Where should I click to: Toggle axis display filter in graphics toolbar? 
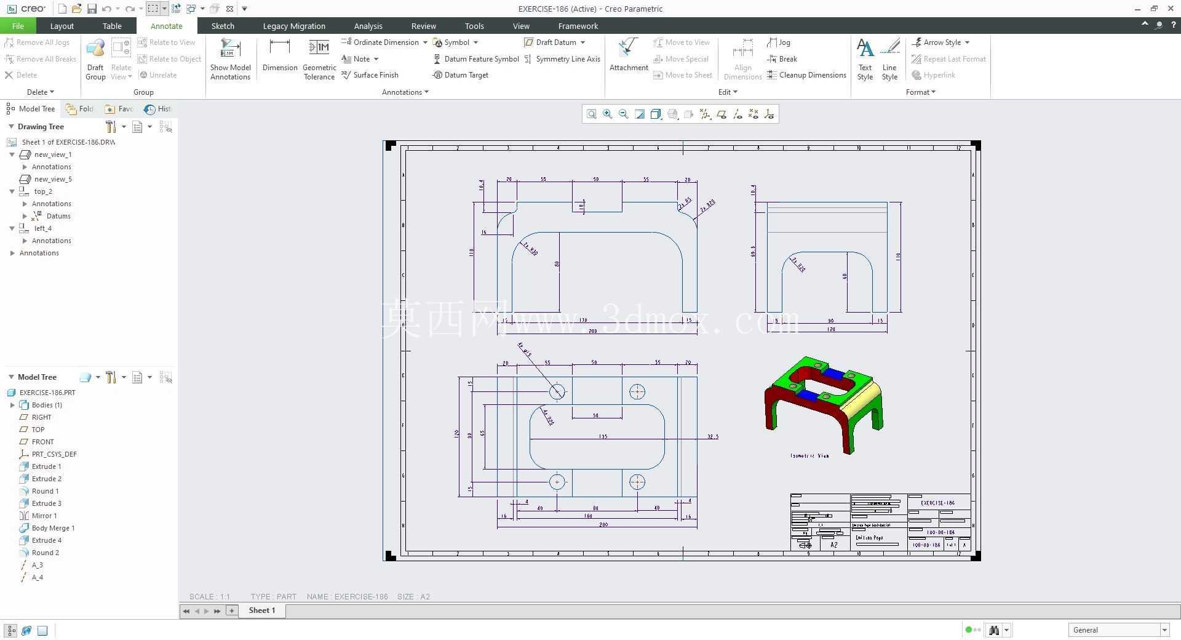[x=738, y=114]
